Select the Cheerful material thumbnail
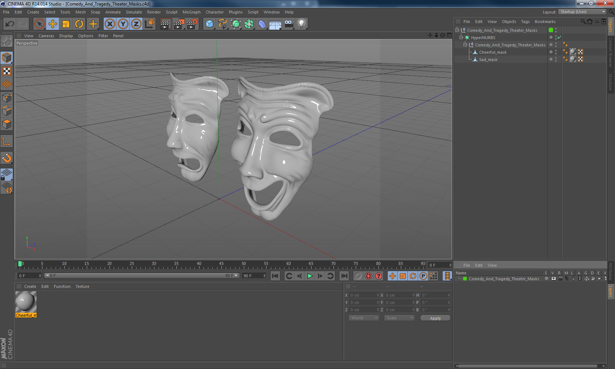This screenshot has width=615, height=369. point(26,302)
